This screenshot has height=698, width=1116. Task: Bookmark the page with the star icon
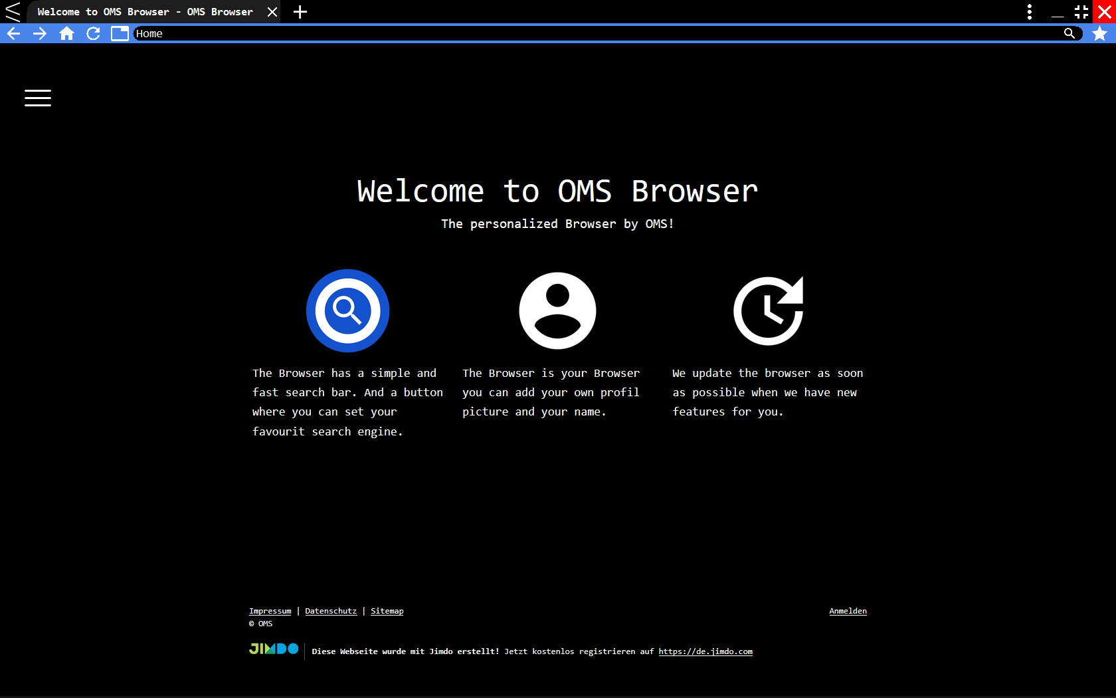click(1099, 33)
